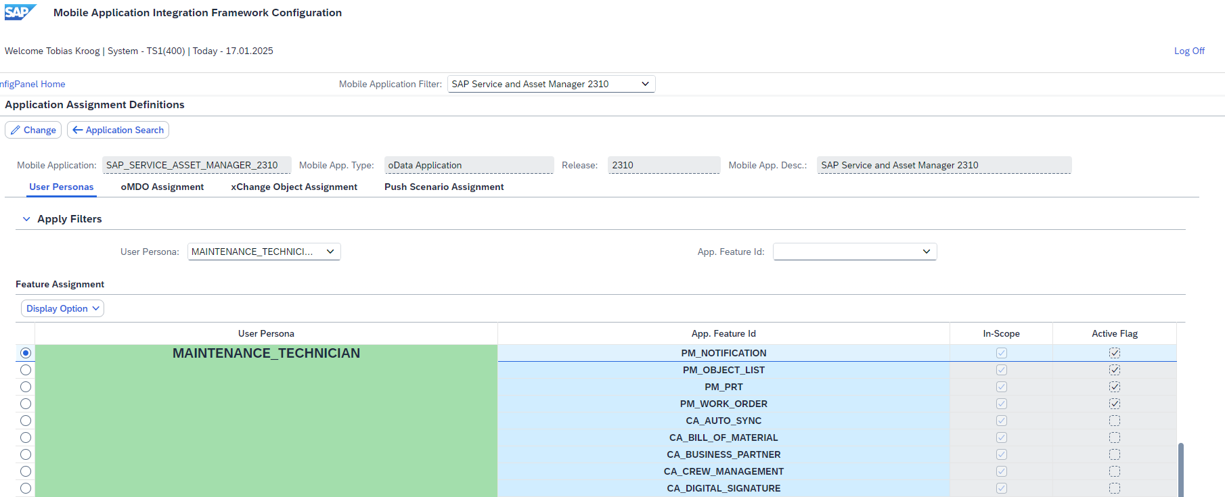1225x497 pixels.
Task: Collapse the Apply Filters section
Action: [x=26, y=219]
